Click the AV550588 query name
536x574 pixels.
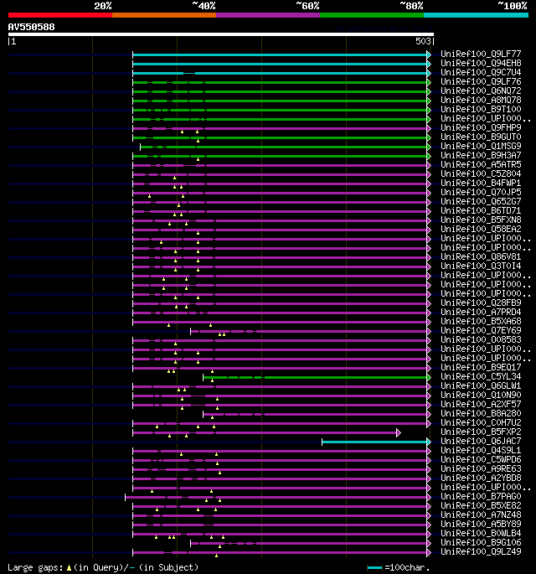[x=32, y=27]
